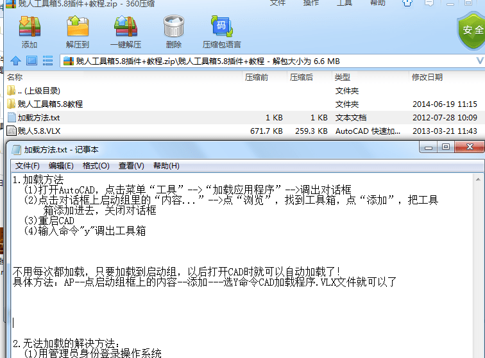Maximize the Notepad window
Image resolution: width=485 pixels, height=358 pixels.
point(446,147)
